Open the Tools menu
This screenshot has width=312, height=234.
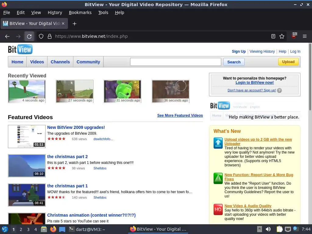coord(103,12)
